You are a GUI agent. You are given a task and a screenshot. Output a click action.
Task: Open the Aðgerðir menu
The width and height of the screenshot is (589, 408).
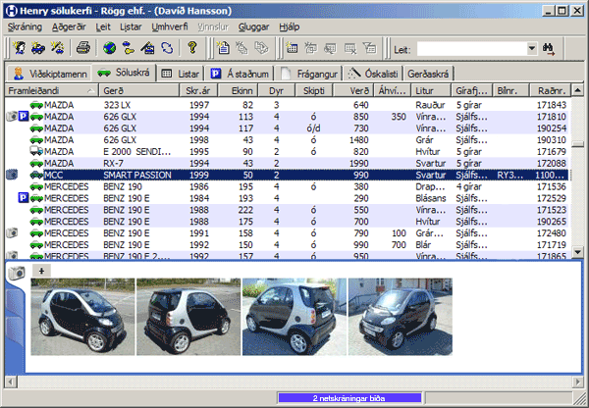[x=69, y=27]
